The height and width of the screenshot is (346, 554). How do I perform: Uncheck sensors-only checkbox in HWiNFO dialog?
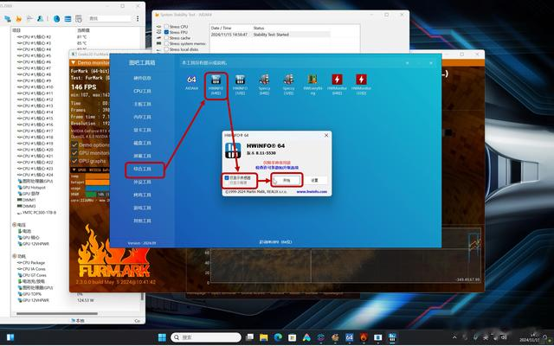pyautogui.click(x=227, y=178)
